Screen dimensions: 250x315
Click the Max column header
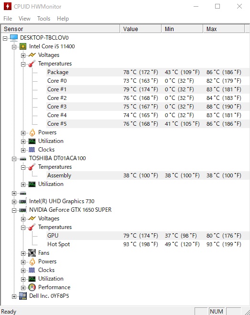tap(224, 29)
